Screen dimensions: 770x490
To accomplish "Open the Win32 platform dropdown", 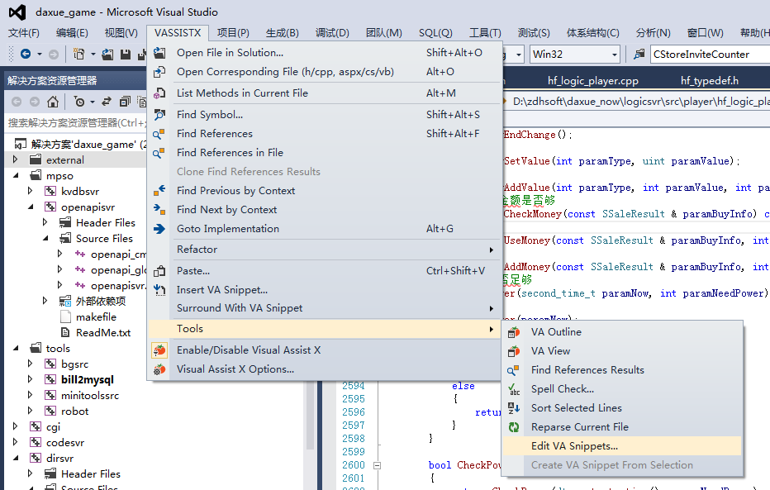I will pyautogui.click(x=614, y=55).
